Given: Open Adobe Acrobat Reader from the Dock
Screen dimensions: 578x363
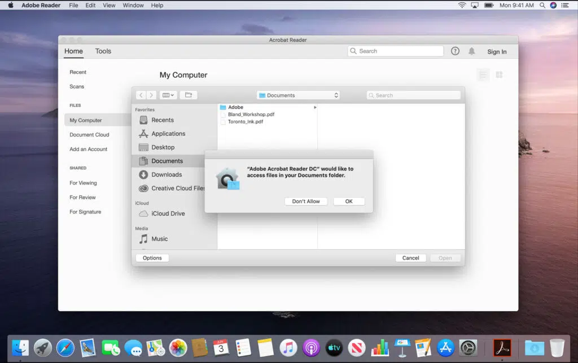Looking at the screenshot, I should [502, 348].
